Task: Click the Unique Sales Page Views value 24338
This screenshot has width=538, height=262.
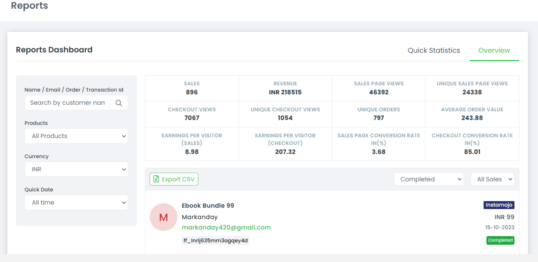Action: point(472,92)
